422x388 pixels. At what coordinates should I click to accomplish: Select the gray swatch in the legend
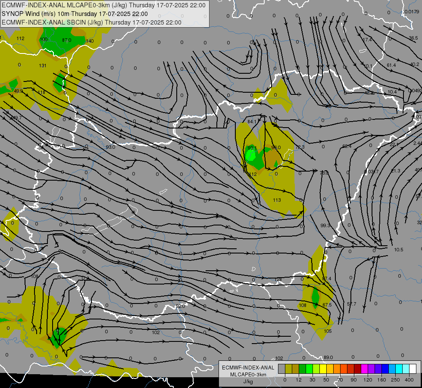[x=281, y=369]
